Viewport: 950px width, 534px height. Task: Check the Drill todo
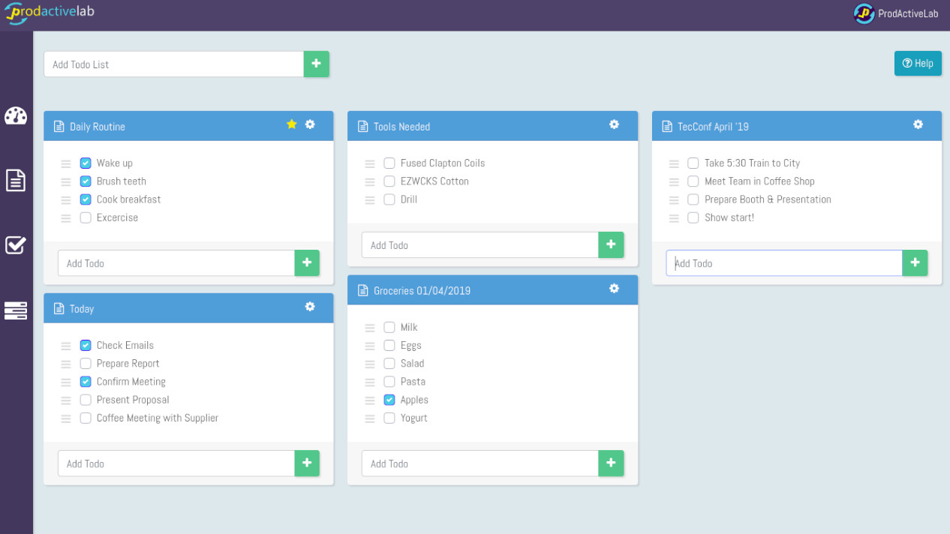pos(389,199)
